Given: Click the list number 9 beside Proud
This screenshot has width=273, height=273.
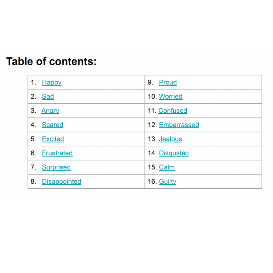Looking at the screenshot, I should [x=150, y=82].
